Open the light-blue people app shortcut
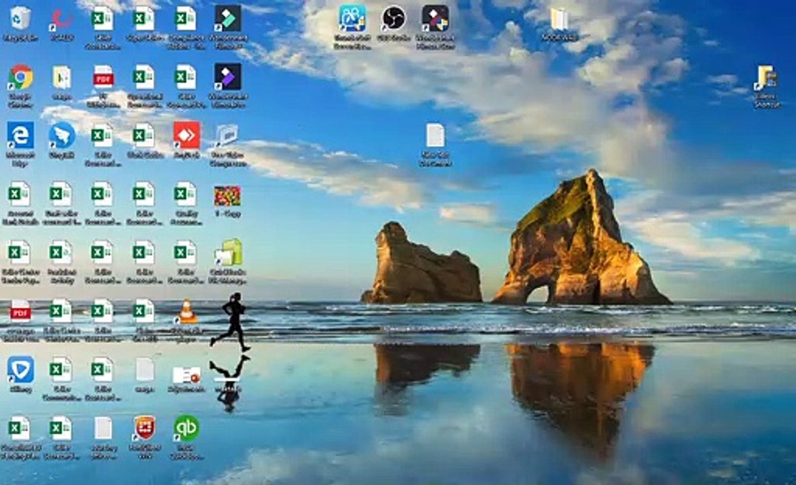 352,19
